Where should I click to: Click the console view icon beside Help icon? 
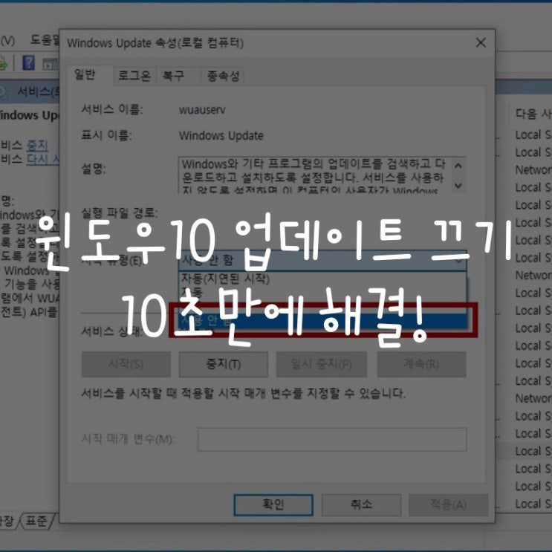50,64
